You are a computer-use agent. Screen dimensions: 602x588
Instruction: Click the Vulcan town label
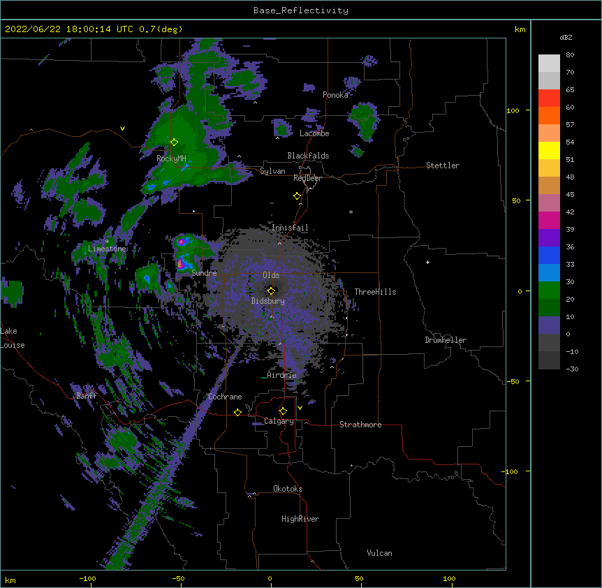pos(379,553)
